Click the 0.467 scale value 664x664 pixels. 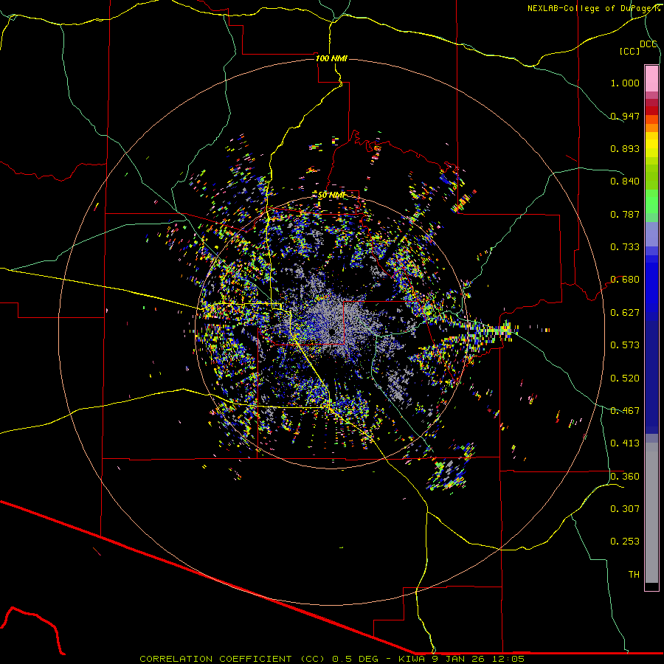[625, 411]
